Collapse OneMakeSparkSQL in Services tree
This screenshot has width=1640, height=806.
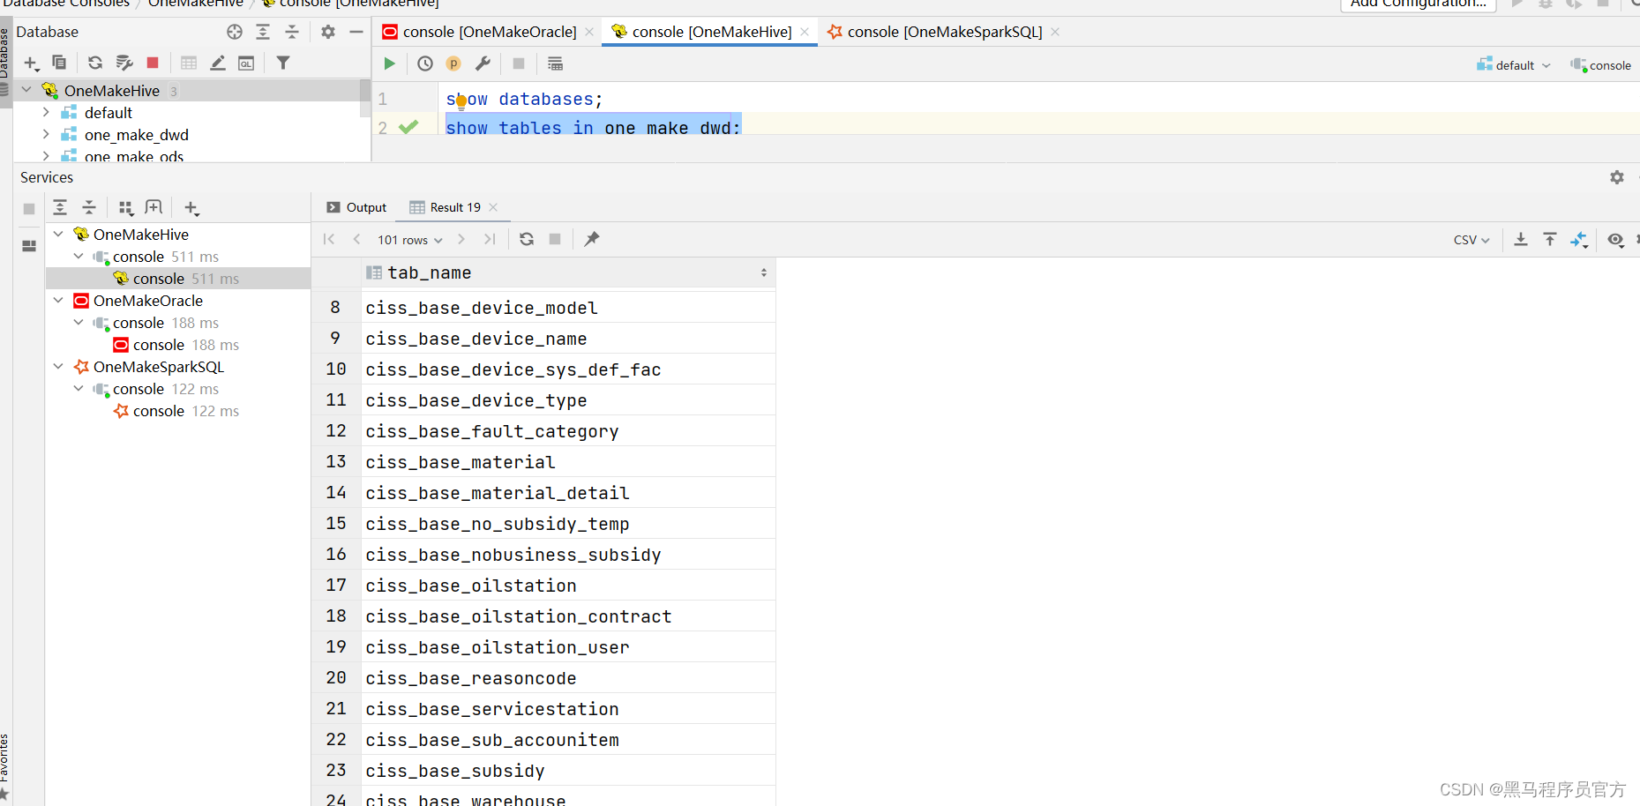[58, 366]
